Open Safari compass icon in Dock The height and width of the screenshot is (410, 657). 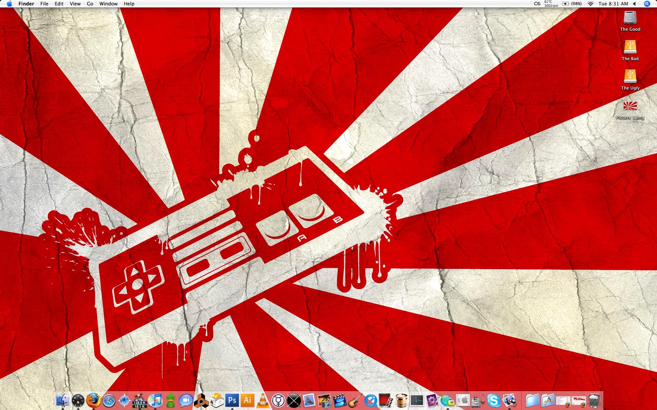click(x=109, y=400)
